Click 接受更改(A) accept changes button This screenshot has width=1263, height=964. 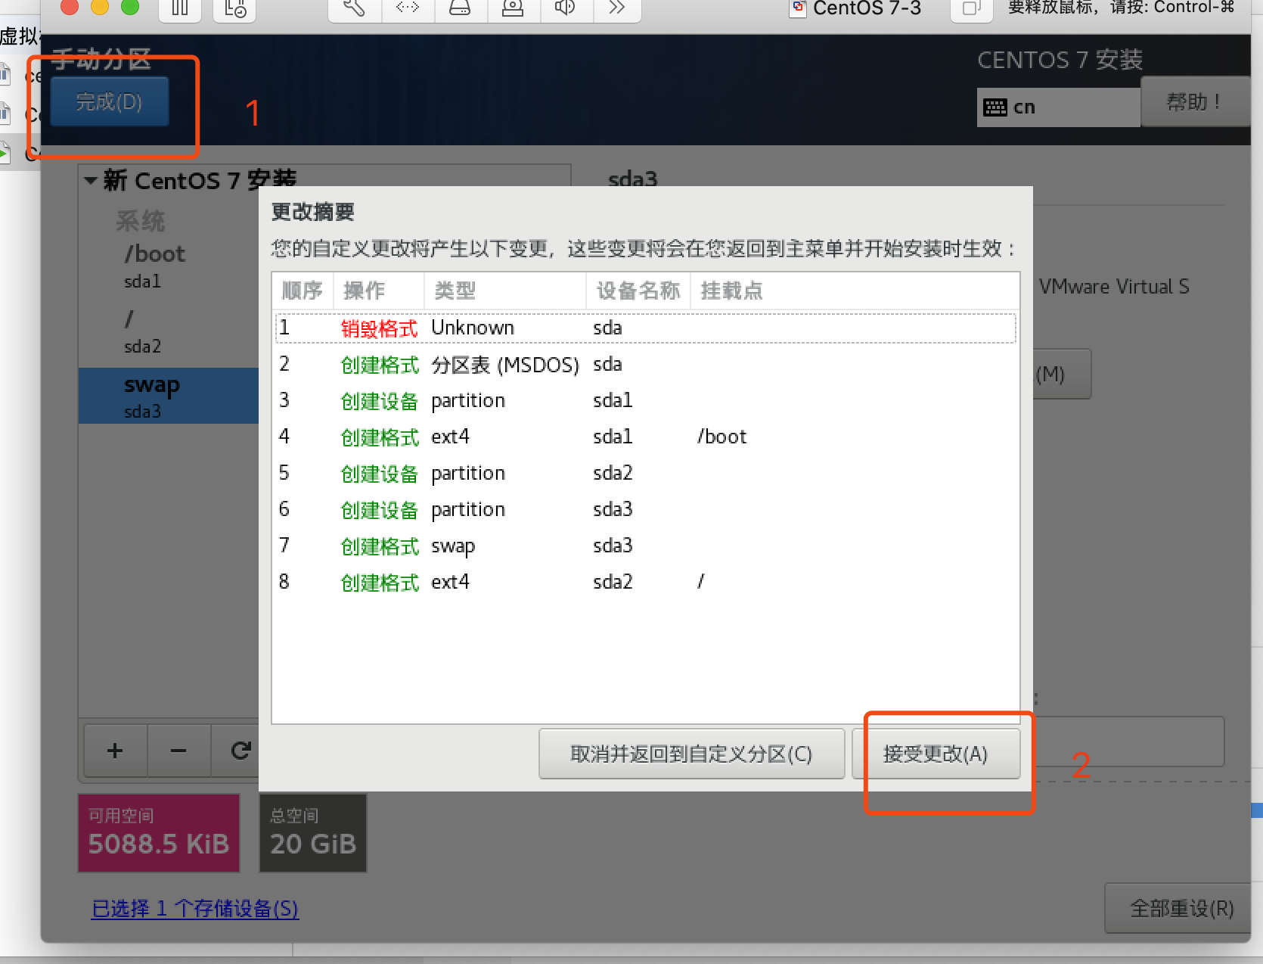pos(936,754)
